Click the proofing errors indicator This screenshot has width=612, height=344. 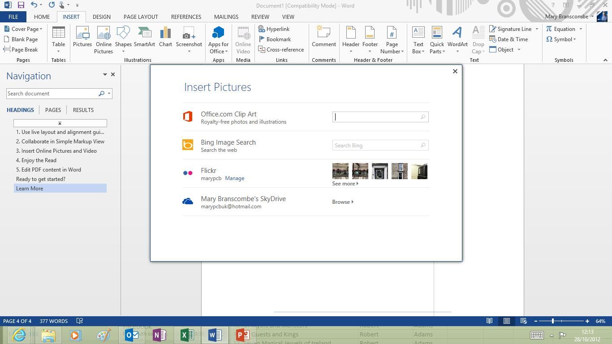click(79, 321)
